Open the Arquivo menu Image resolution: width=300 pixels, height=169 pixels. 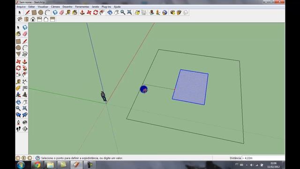[x=21, y=7]
